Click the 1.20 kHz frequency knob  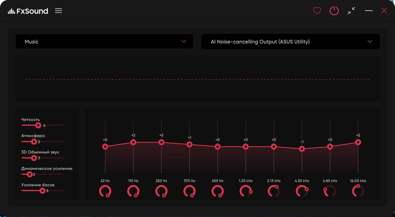tap(246, 191)
